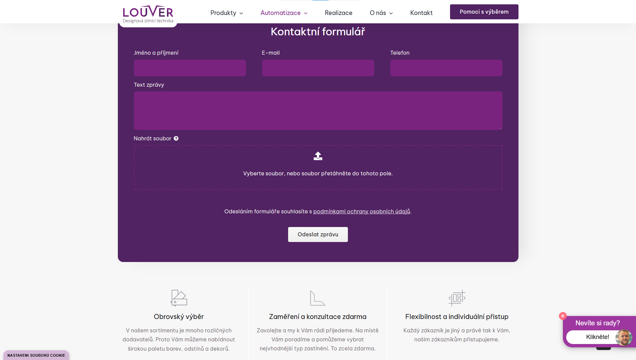The height and width of the screenshot is (360, 636).
Task: Go to the Realizace page
Action: tap(339, 13)
